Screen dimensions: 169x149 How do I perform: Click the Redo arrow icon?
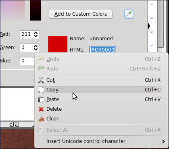coord(41,68)
